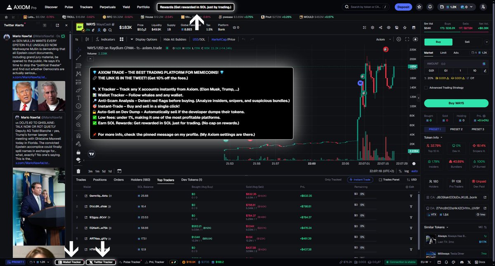Take a chart snapshot with camera icon

point(415,40)
